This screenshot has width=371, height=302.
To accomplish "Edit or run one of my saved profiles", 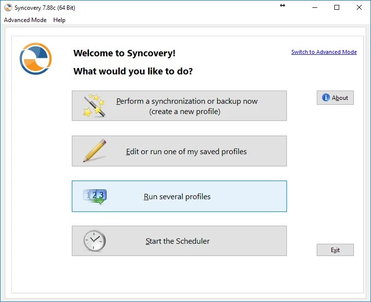I will [x=179, y=151].
